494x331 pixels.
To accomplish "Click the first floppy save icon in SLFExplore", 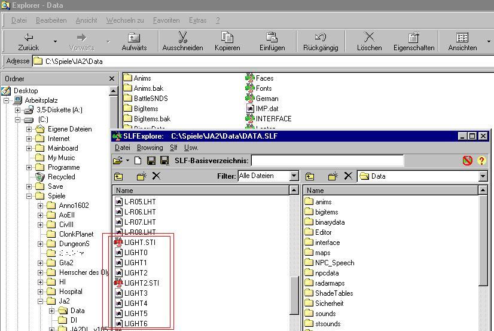I will 151,161.
